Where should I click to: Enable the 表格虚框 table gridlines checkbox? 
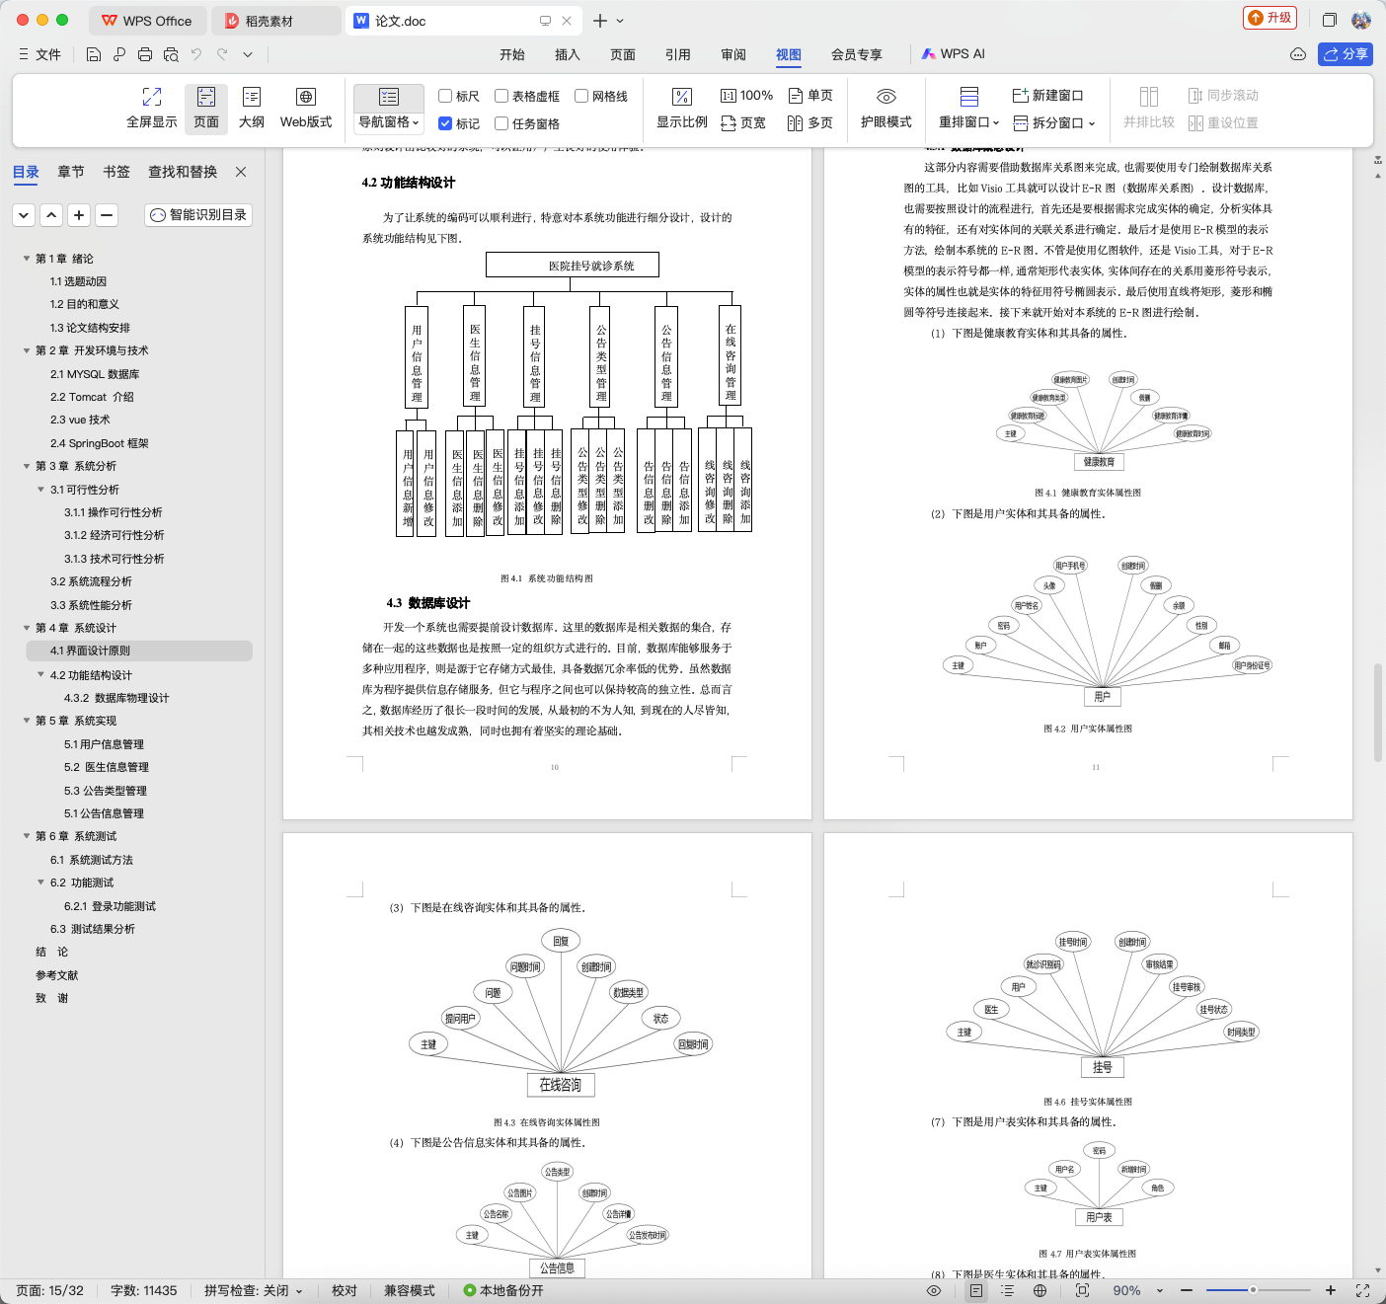(501, 96)
